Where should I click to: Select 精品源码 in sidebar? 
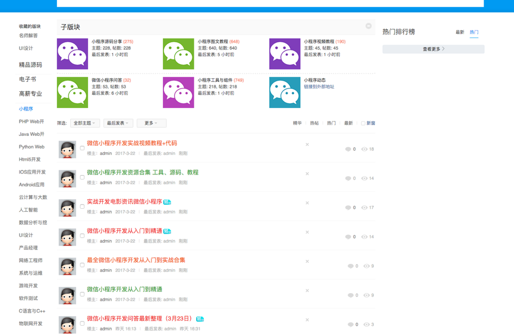pyautogui.click(x=30, y=65)
